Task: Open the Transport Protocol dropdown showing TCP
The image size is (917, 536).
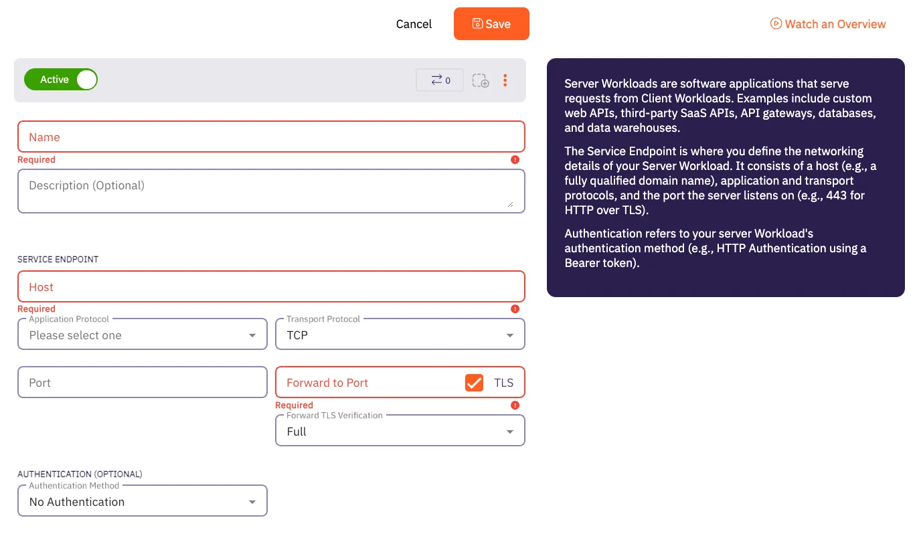Action: [400, 334]
